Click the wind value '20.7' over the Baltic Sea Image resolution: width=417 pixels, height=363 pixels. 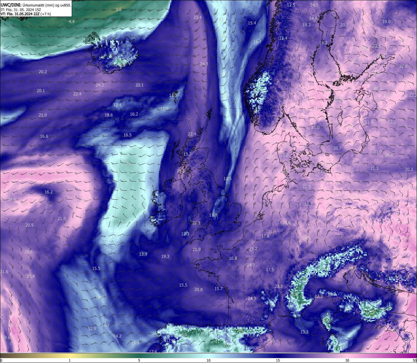[337, 148]
